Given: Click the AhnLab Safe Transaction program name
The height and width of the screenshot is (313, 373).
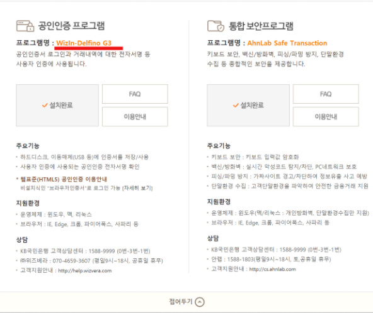Looking at the screenshot, I should click(x=287, y=43).
